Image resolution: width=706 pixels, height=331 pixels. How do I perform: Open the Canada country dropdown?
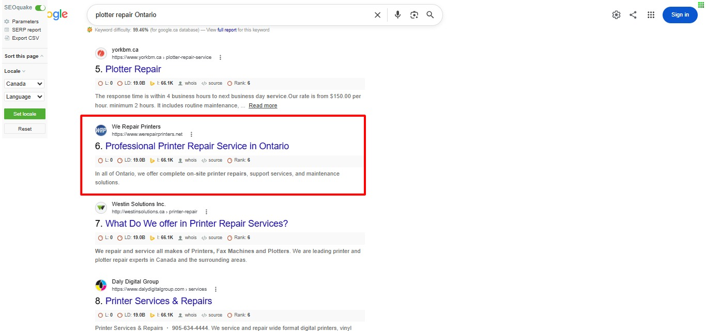point(24,84)
